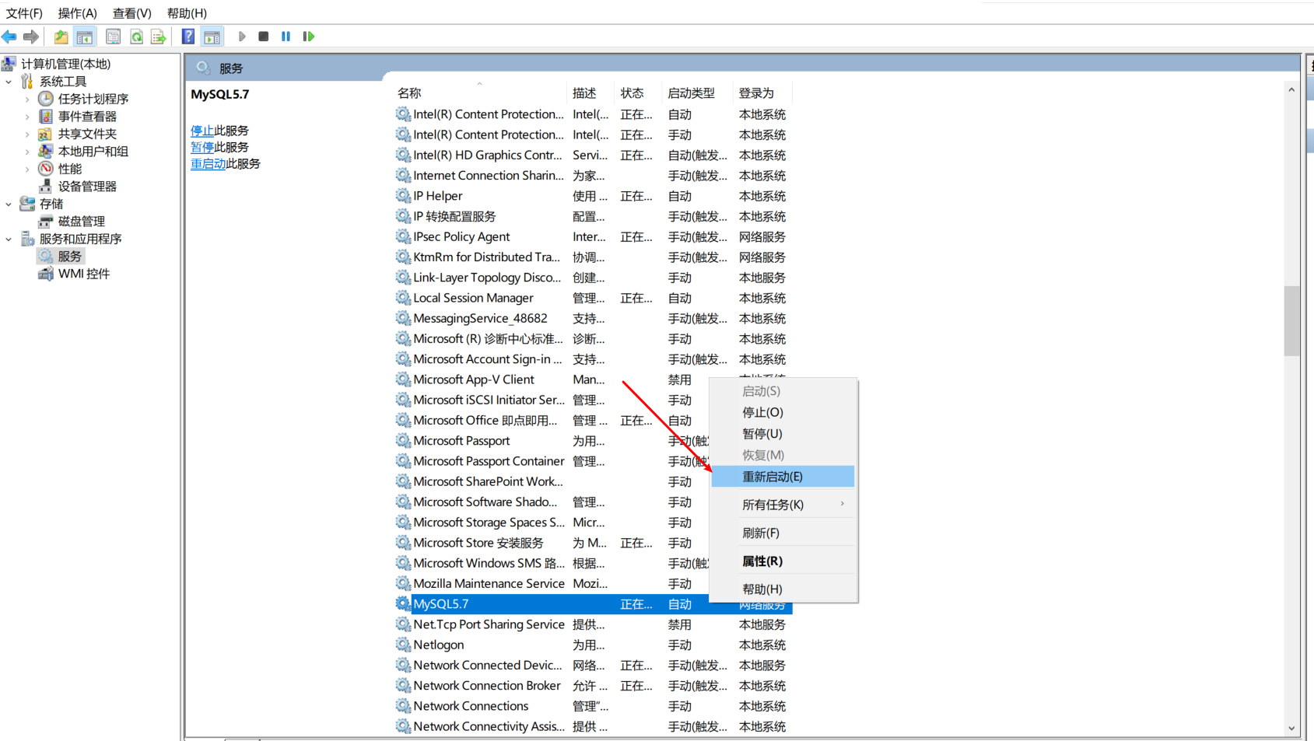This screenshot has height=741, width=1314.
Task: Select Net.Tcp Port Sharing Service row
Action: click(593, 624)
